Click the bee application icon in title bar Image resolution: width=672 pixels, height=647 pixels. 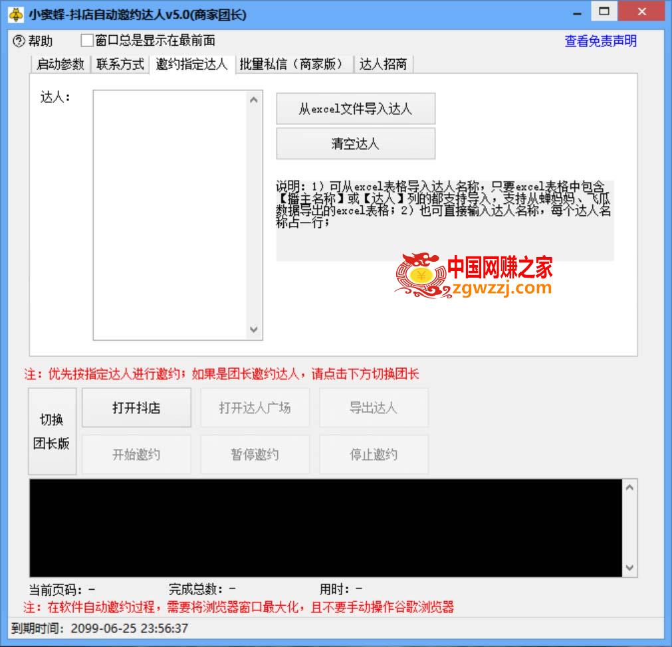coord(16,15)
